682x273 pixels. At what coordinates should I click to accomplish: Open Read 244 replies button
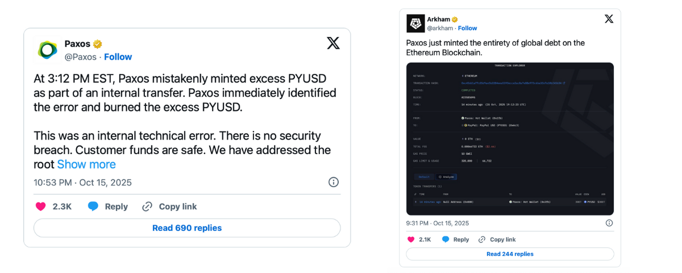tap(510, 254)
